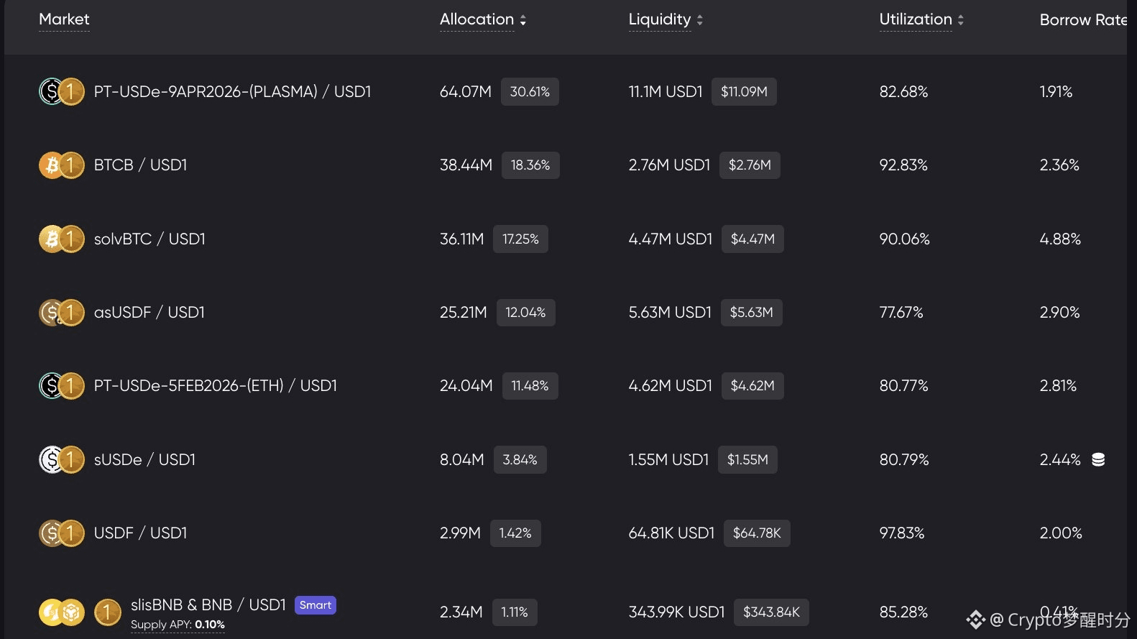The height and width of the screenshot is (639, 1137).
Task: Click the slisBNB & BNB collateral icons
Action: [x=61, y=612]
